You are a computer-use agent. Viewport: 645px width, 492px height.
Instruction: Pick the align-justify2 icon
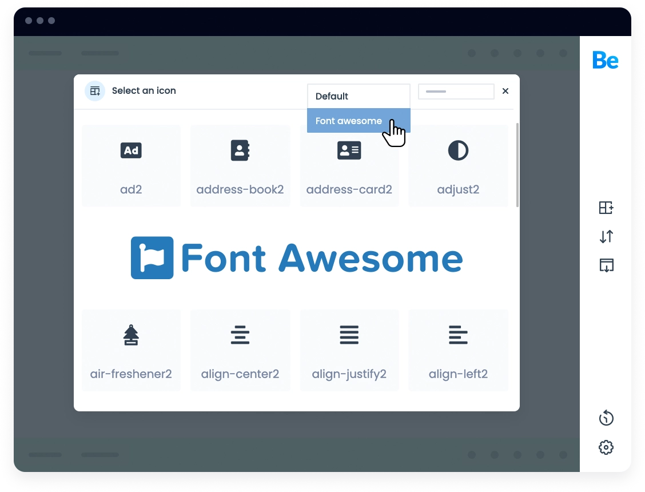pos(349,350)
